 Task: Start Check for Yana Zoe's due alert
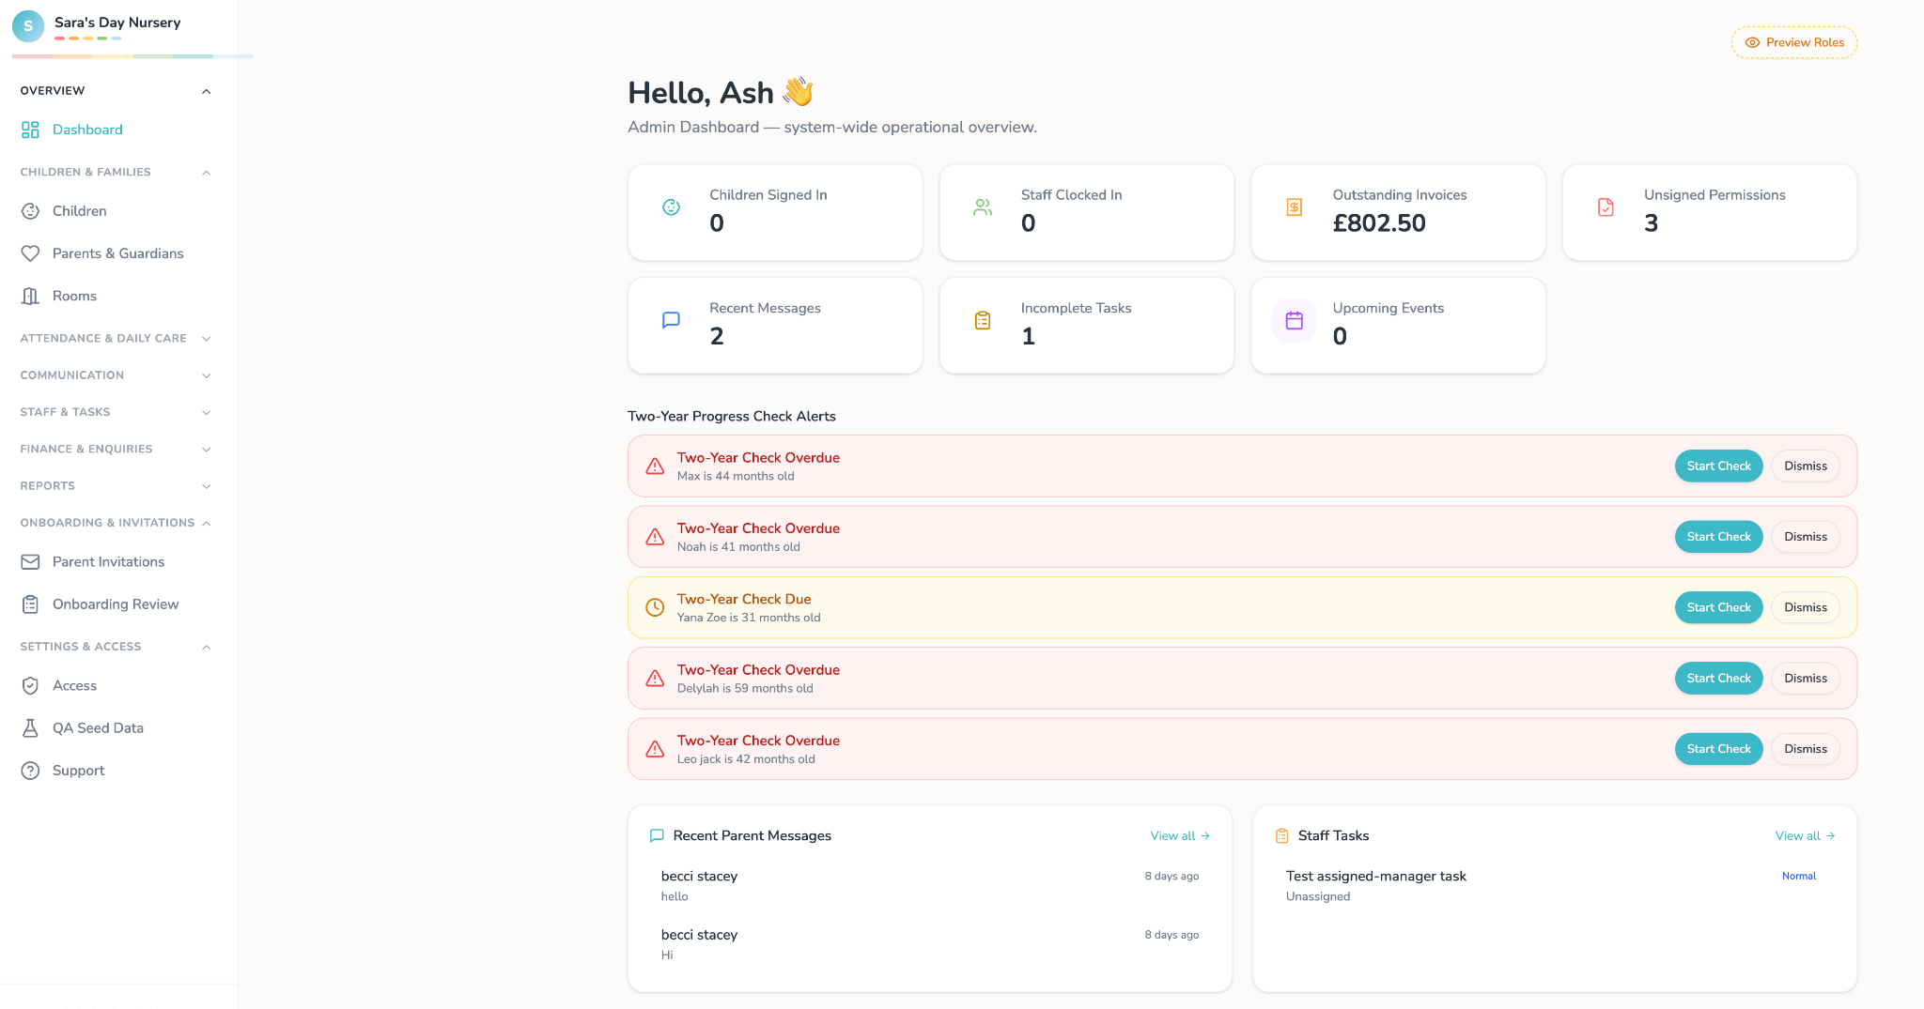[x=1718, y=607]
